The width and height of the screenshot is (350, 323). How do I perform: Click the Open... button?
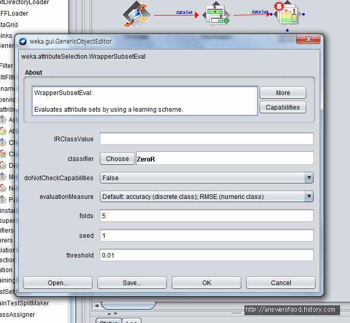(x=58, y=282)
